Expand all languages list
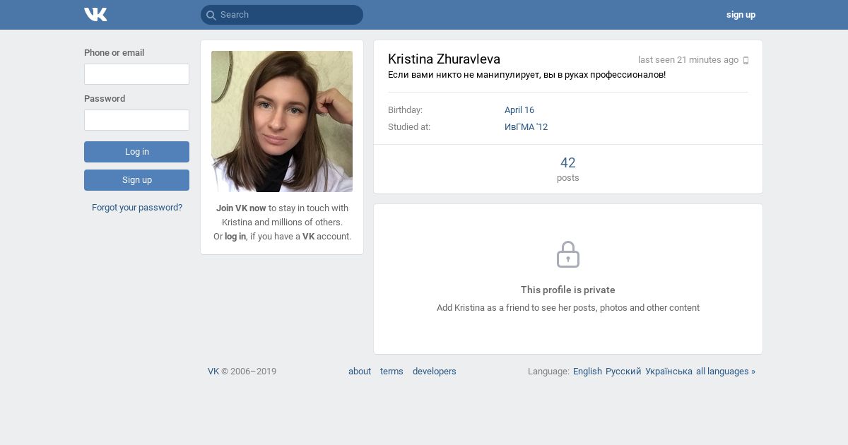Screen dimensions: 848x445 point(725,372)
